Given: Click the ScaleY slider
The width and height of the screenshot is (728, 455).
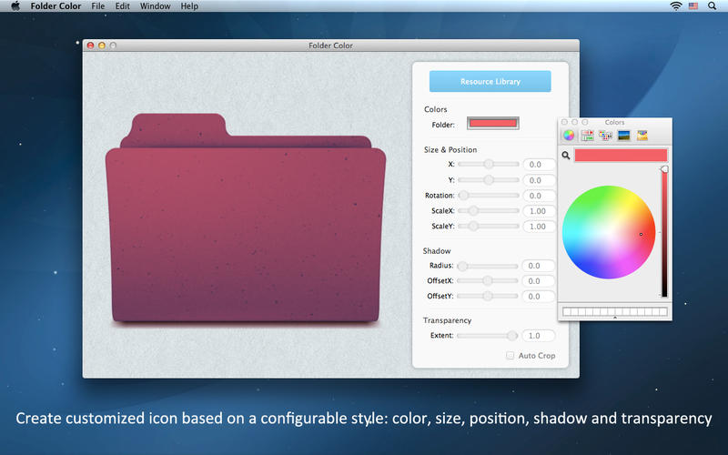Looking at the screenshot, I should 489,226.
